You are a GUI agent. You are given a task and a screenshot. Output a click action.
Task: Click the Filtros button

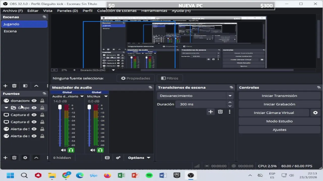click(x=170, y=78)
